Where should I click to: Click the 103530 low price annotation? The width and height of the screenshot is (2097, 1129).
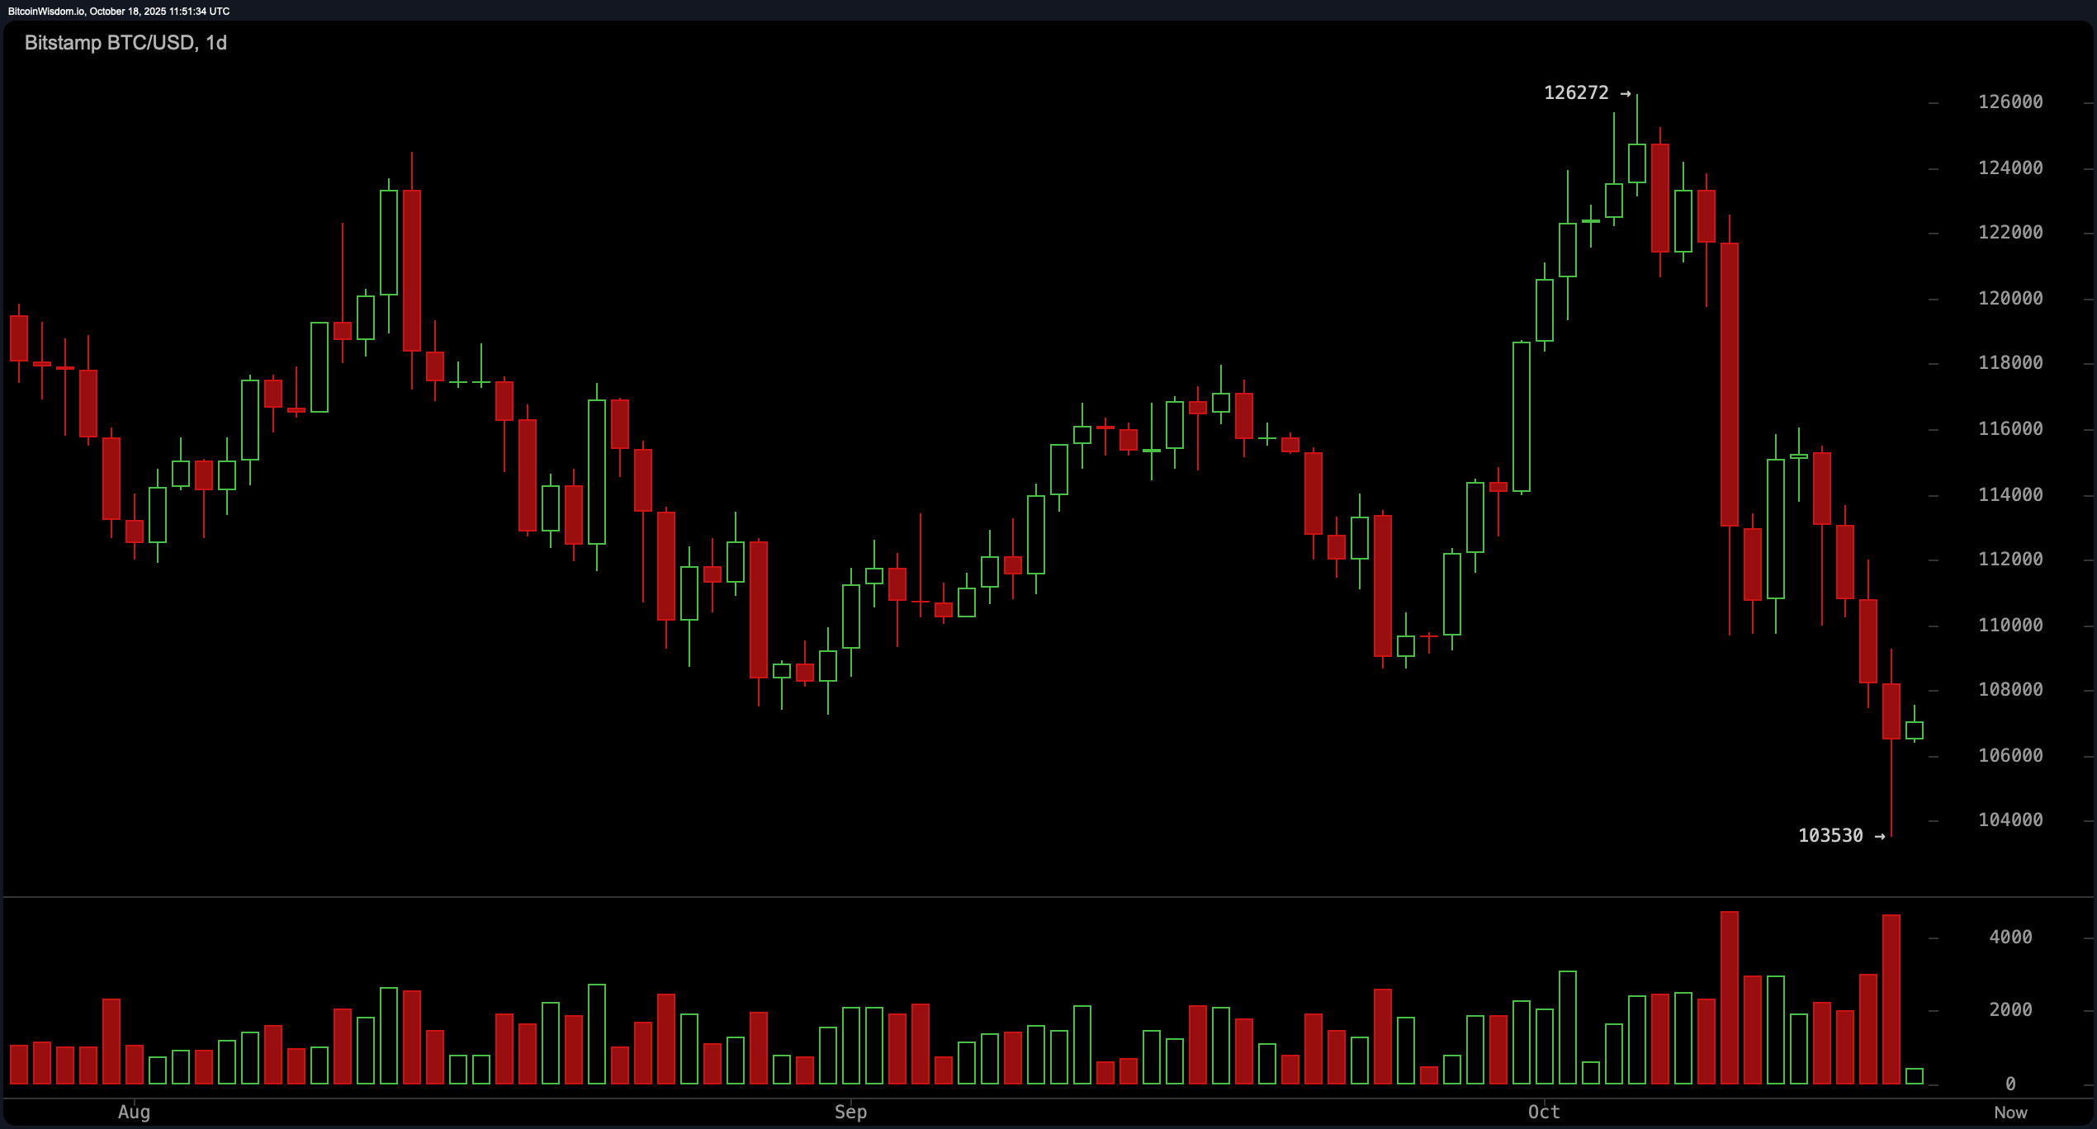tap(1830, 836)
